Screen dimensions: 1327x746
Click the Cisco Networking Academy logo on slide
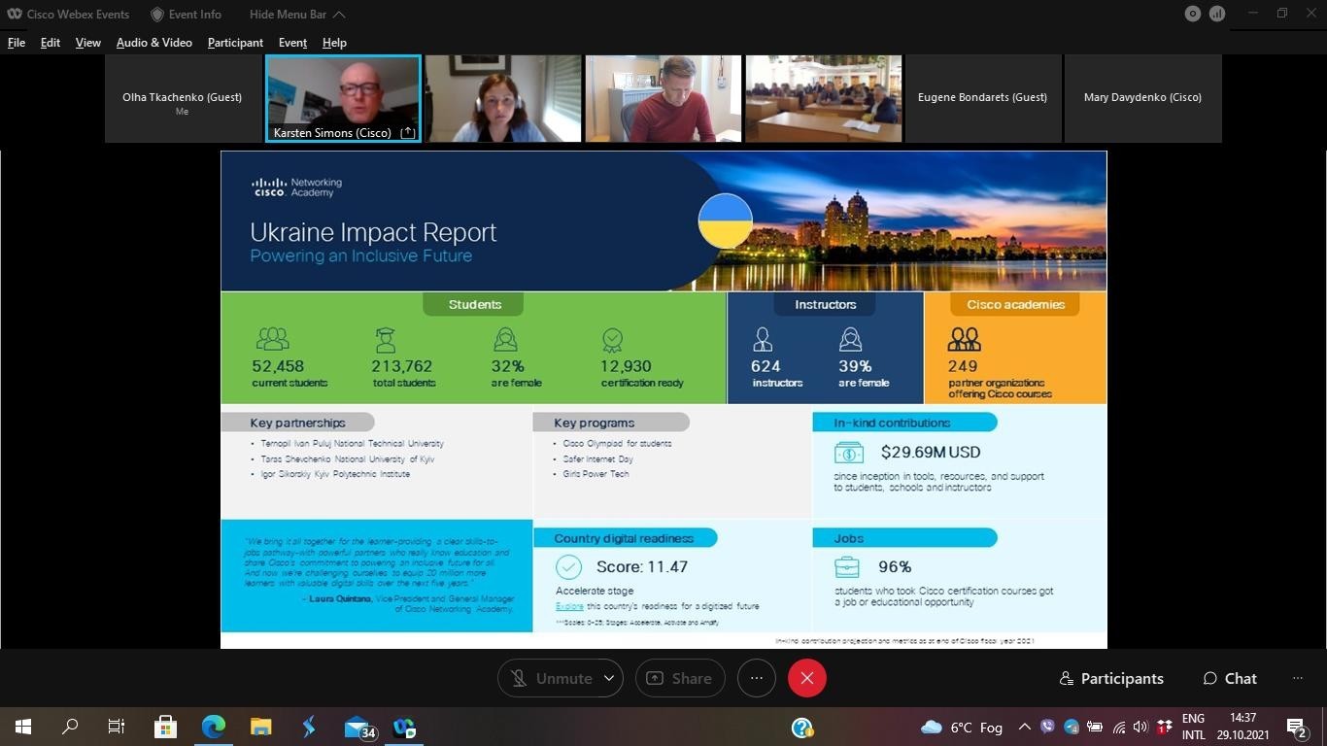(x=296, y=186)
